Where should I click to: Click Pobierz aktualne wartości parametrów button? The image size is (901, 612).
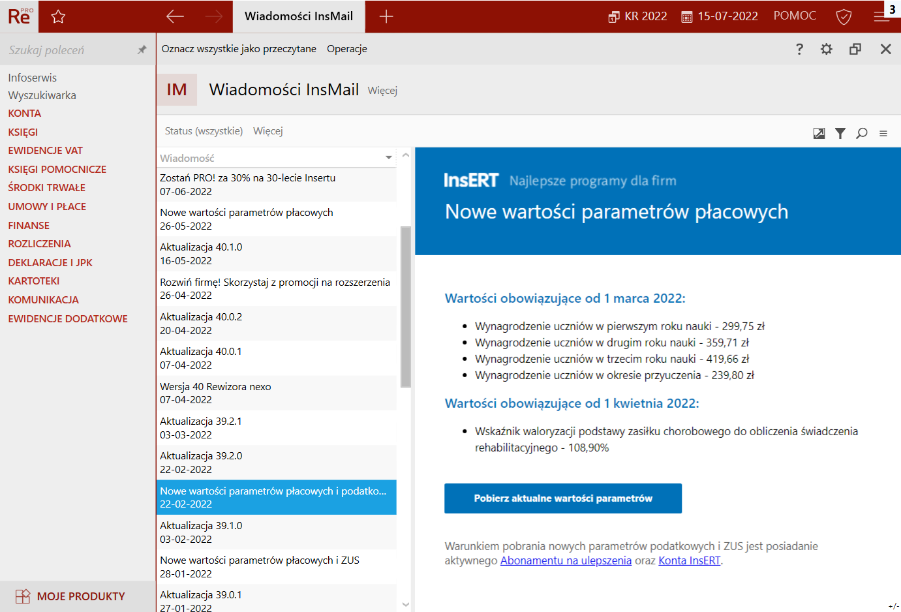pos(563,498)
